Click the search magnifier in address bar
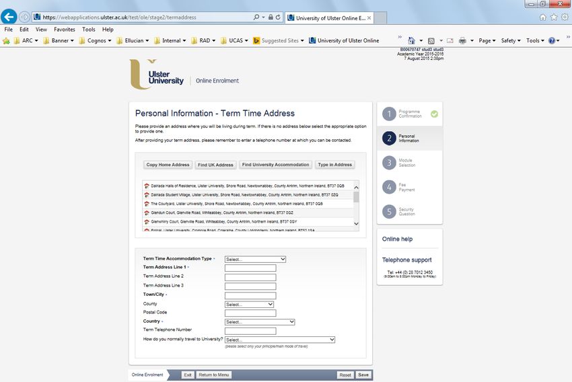 [256, 17]
